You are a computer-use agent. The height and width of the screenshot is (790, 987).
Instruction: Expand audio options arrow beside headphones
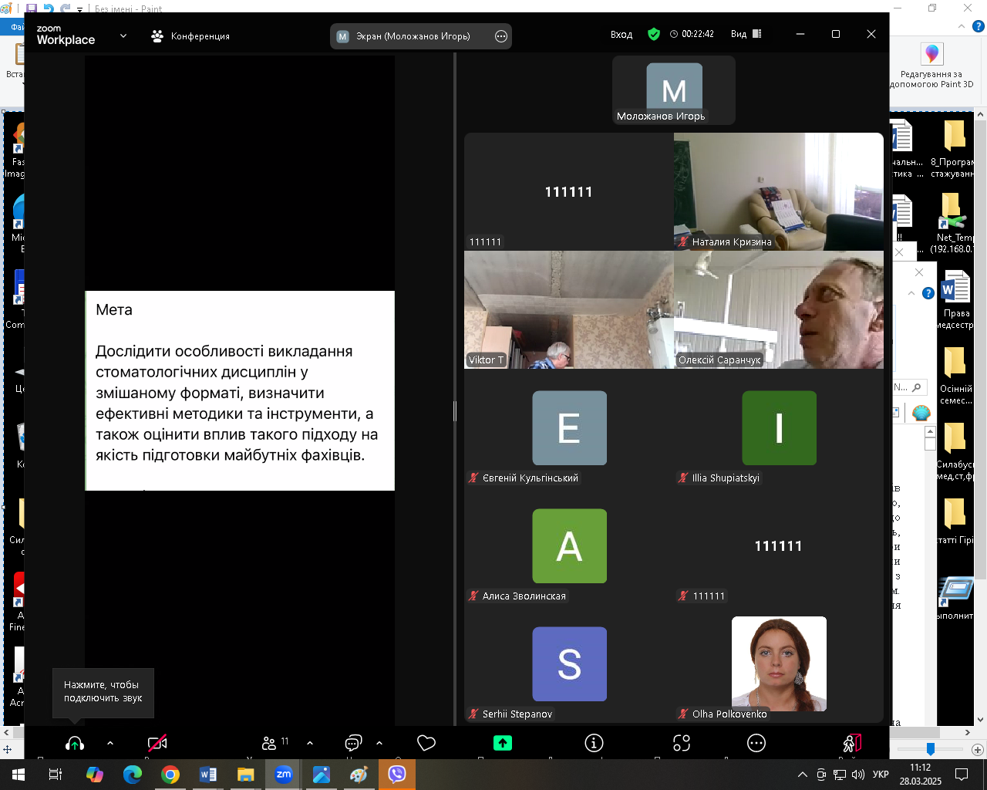(110, 743)
